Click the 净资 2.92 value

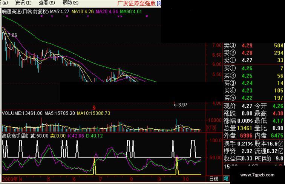coord(247,151)
